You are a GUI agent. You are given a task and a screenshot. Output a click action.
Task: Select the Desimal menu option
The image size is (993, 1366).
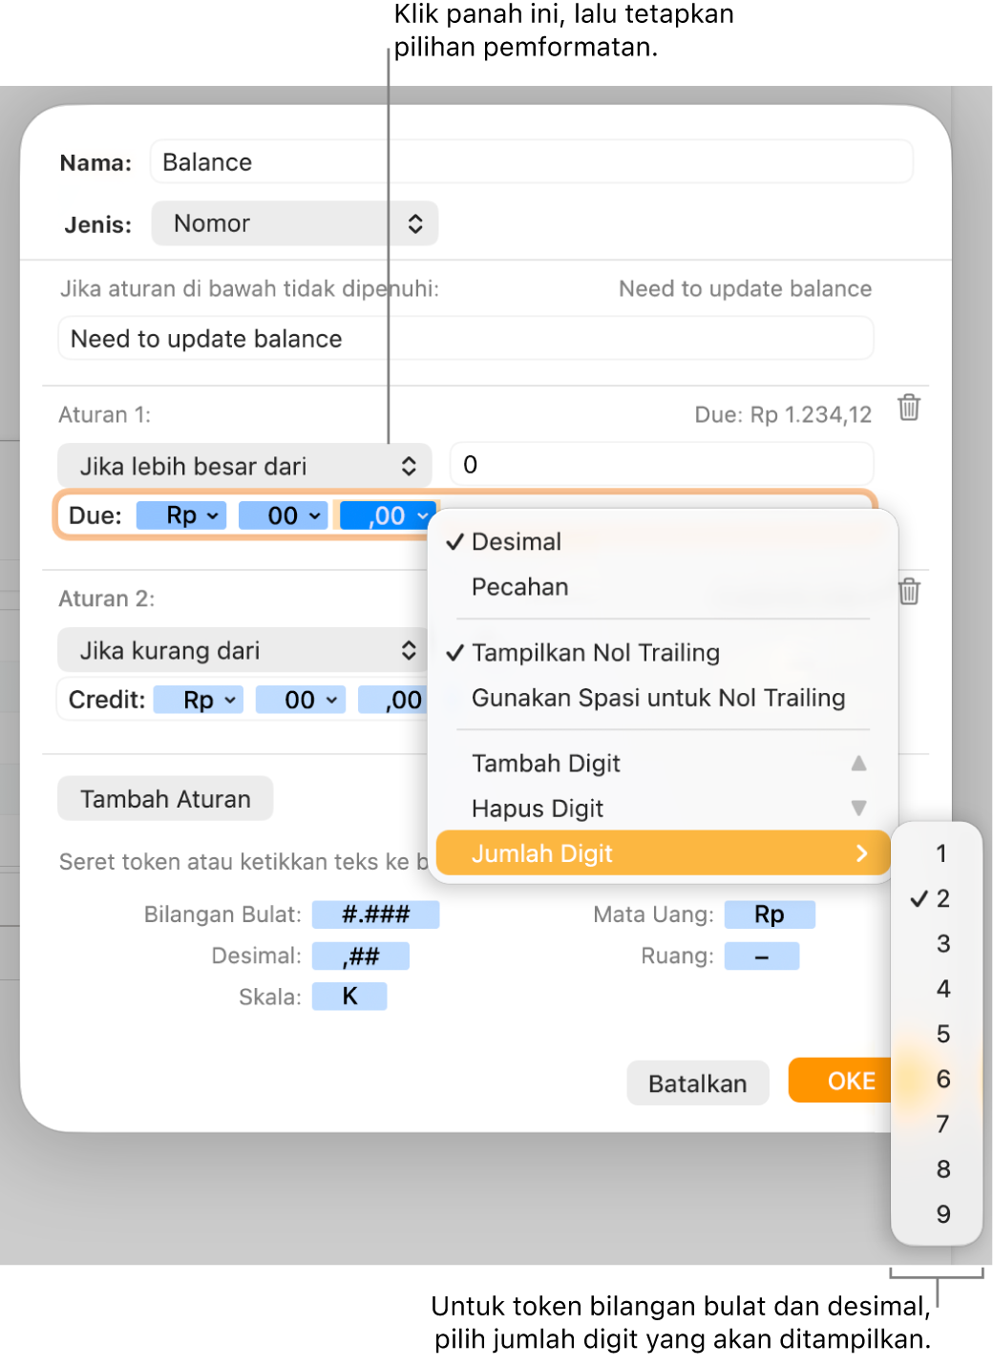pos(663,541)
